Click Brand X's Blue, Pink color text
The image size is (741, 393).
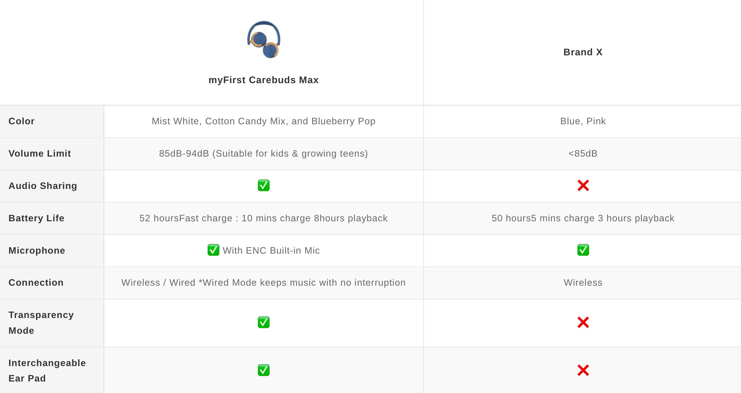coord(583,121)
